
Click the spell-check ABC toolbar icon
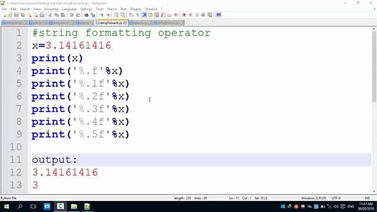pos(219,15)
